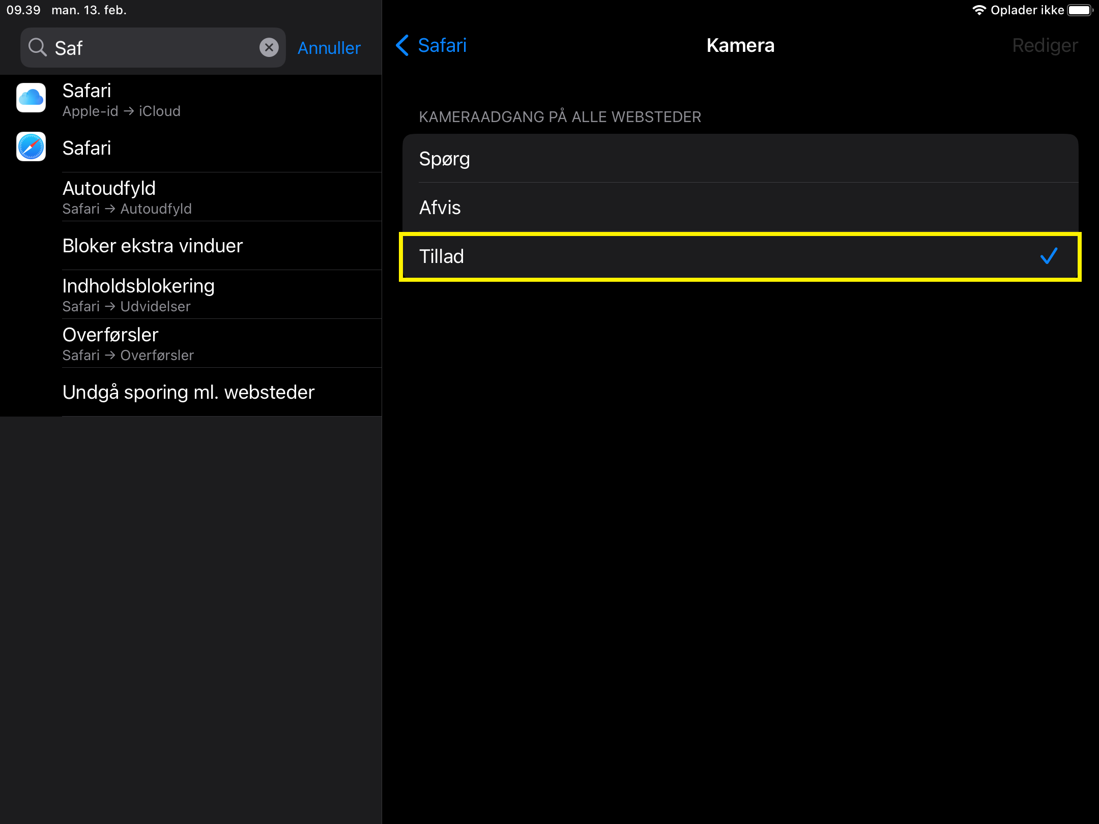
Task: Tap the battery status icon
Action: pyautogui.click(x=1081, y=10)
